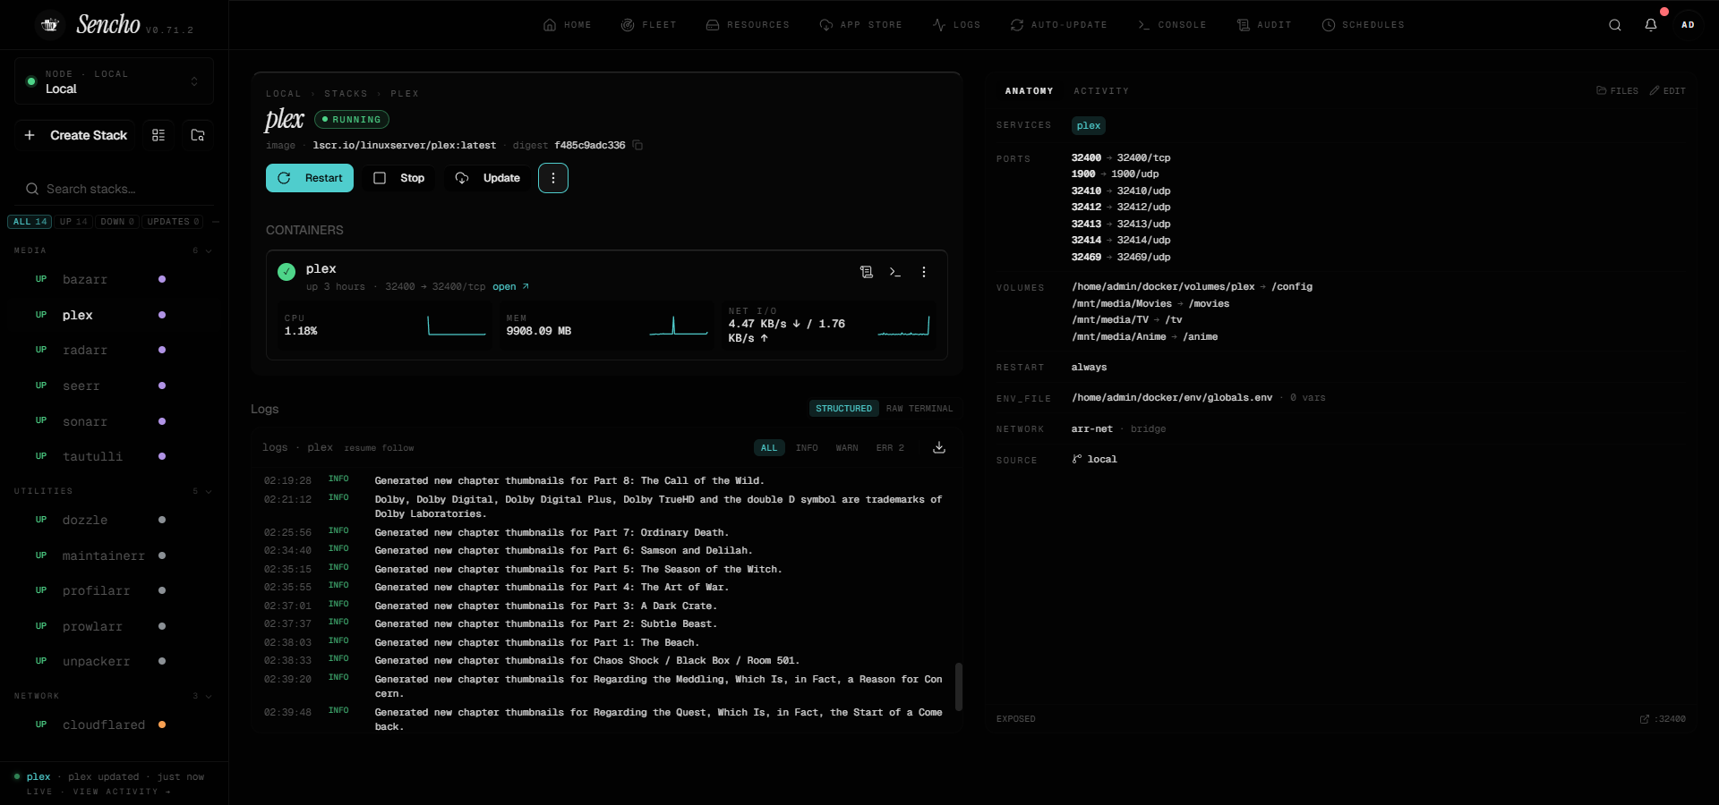The image size is (1719, 805).
Task: Switch logs to Structured view
Action: pyautogui.click(x=843, y=409)
